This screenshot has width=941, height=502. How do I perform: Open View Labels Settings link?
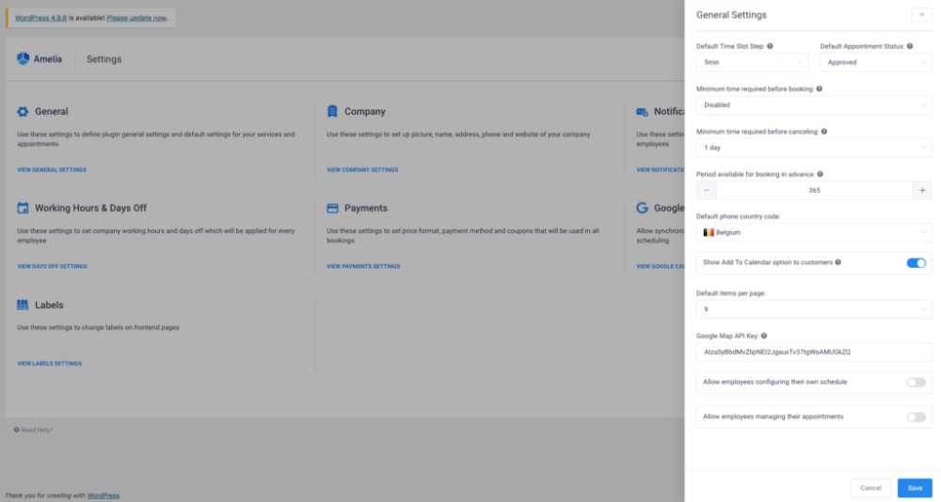click(49, 364)
